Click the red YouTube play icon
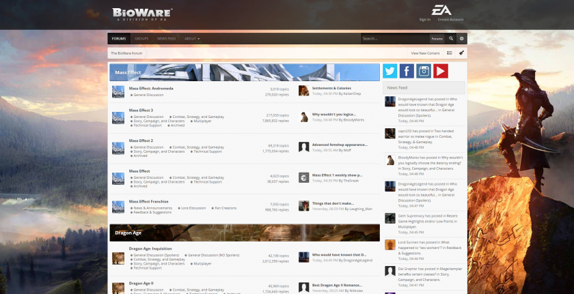574x294 pixels. (x=441, y=71)
